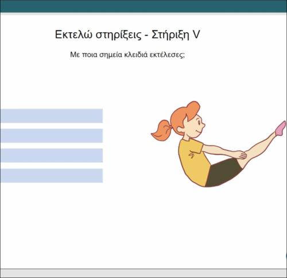
Task: Click the girl V-sit illustration
Action: click(219, 144)
